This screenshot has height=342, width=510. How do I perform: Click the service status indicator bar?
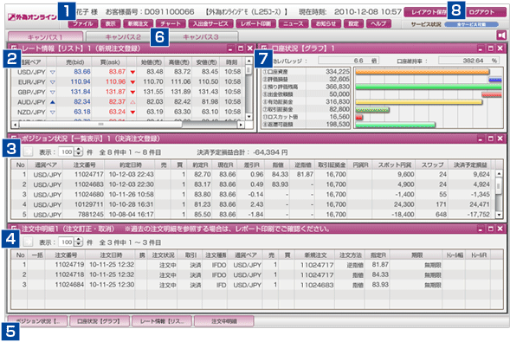(x=472, y=24)
